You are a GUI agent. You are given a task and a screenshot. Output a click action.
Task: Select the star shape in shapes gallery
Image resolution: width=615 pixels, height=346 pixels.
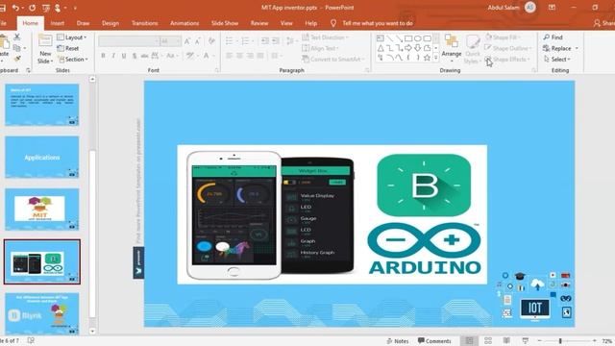point(427,58)
